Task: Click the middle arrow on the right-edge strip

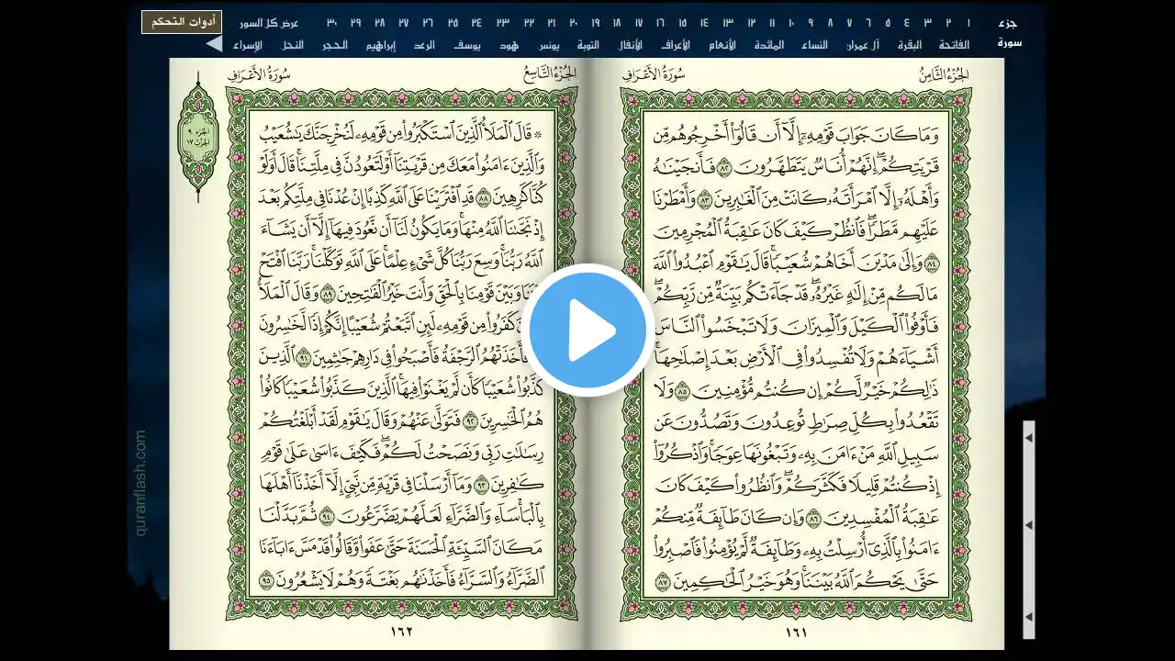Action: [x=1029, y=524]
